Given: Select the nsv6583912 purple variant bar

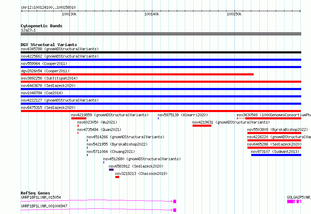Looking at the screenshot, I should [x=111, y=170].
